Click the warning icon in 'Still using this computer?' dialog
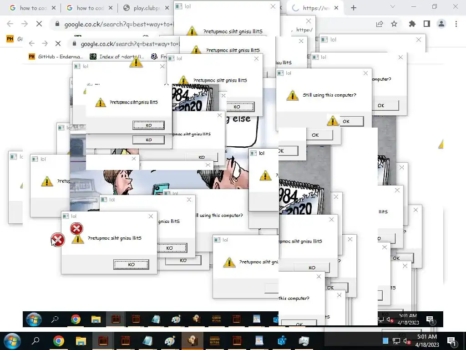The height and width of the screenshot is (350, 466). (293, 95)
